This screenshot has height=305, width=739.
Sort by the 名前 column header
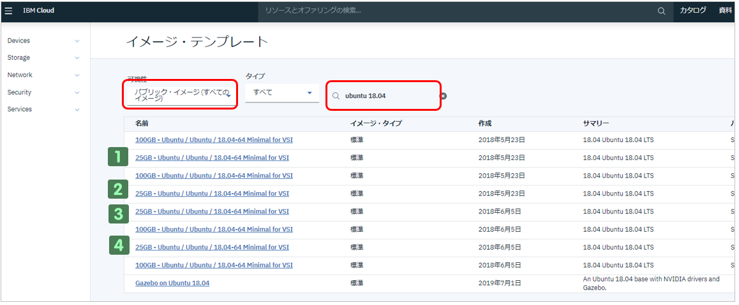(x=142, y=124)
